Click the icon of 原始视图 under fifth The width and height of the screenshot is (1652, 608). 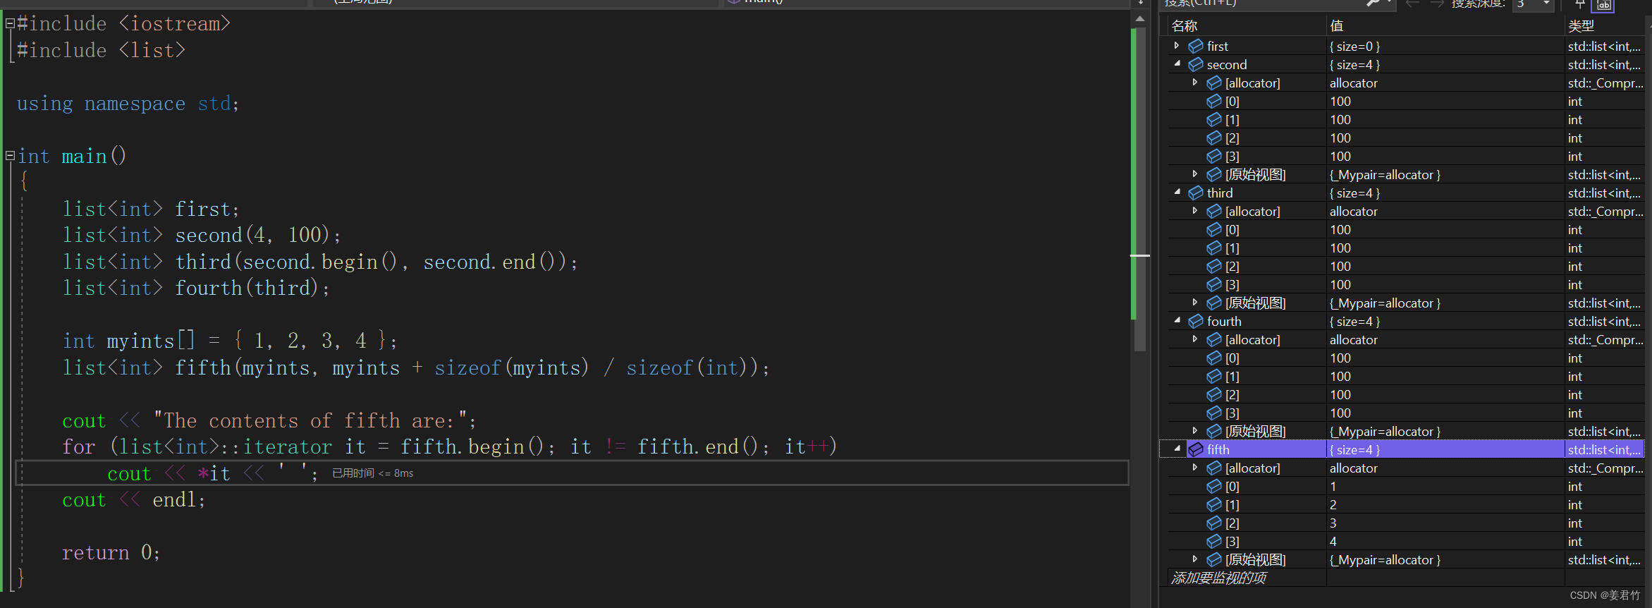click(x=1214, y=559)
